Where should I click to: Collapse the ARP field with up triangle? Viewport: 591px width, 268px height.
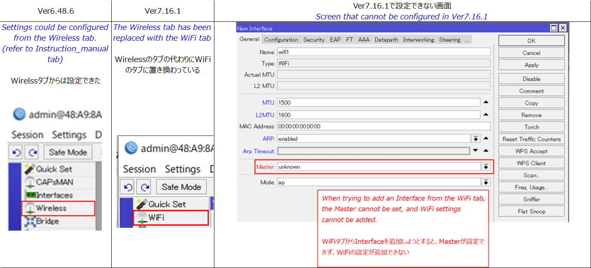[x=486, y=139]
